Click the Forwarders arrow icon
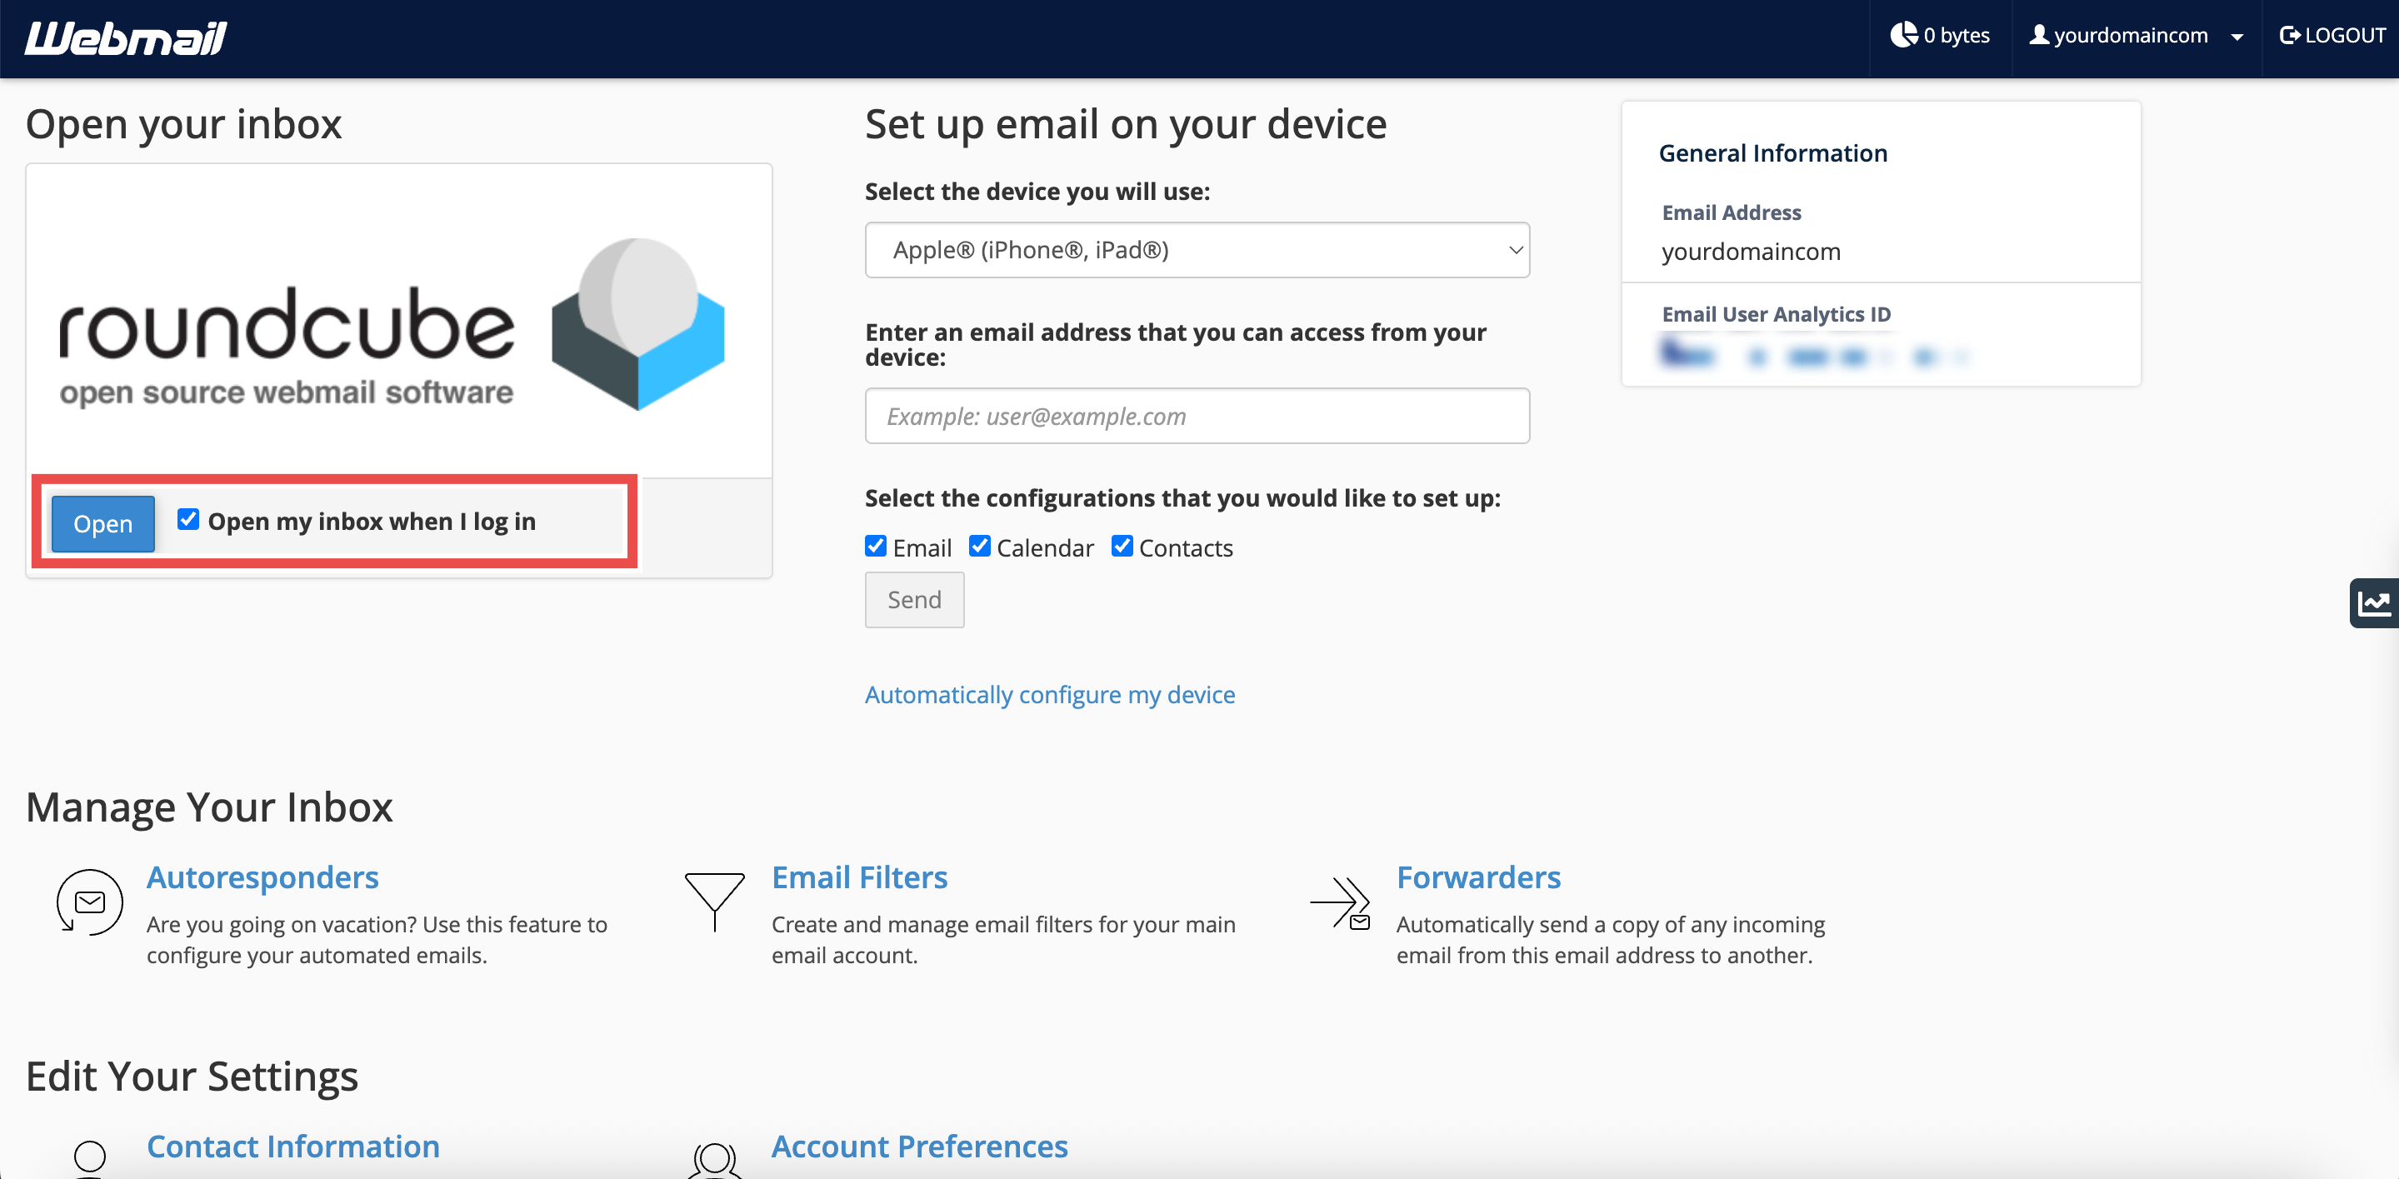This screenshot has height=1179, width=2399. pyautogui.click(x=1340, y=902)
